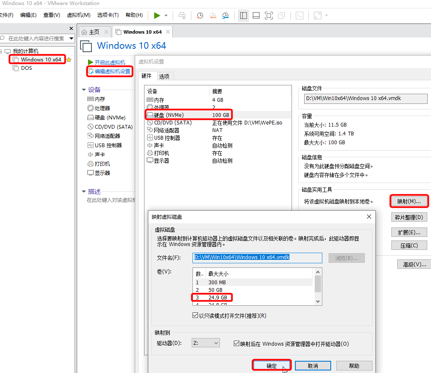Collapse the 设备 section

[x=84, y=90]
